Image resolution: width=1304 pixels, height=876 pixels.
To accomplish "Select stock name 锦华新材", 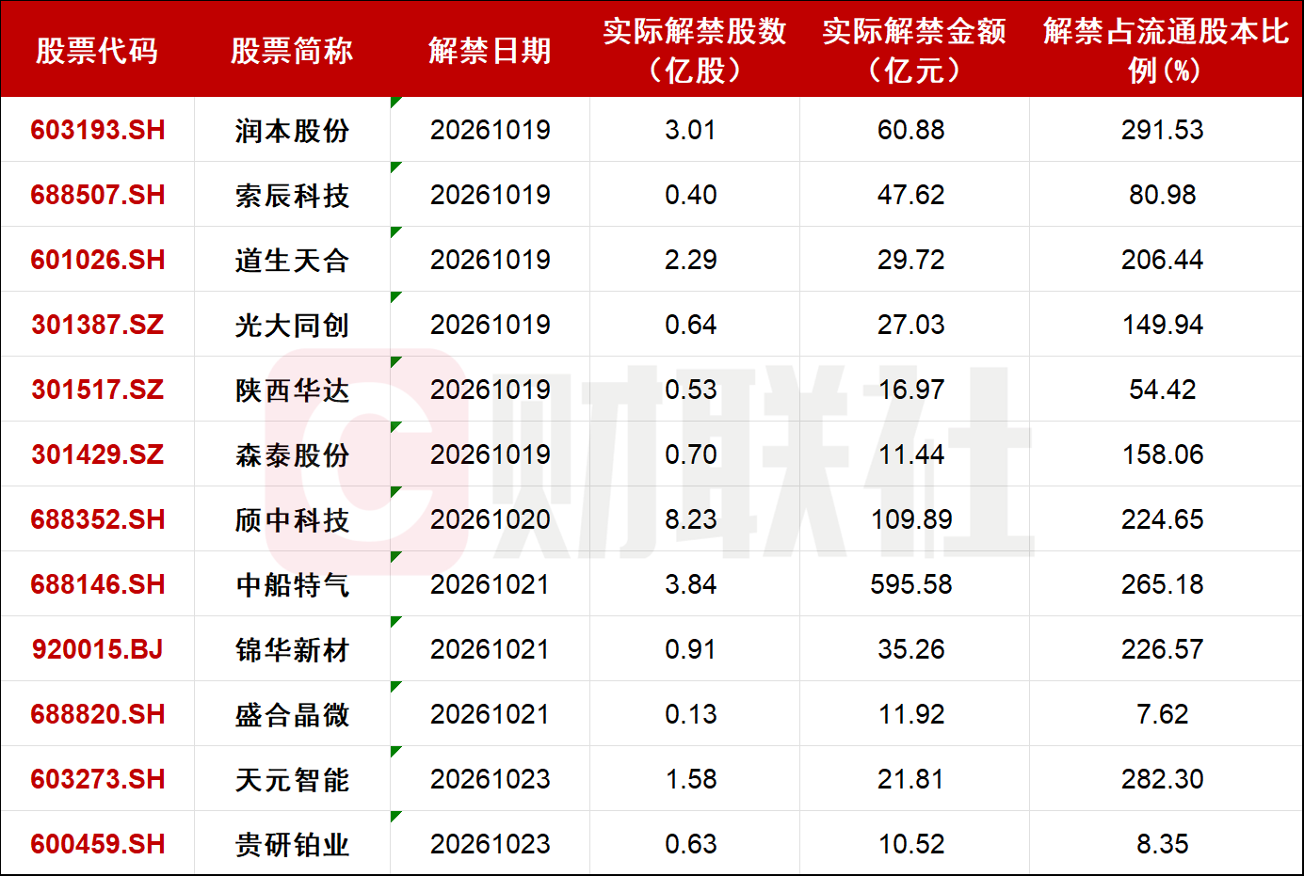I will pos(292,650).
